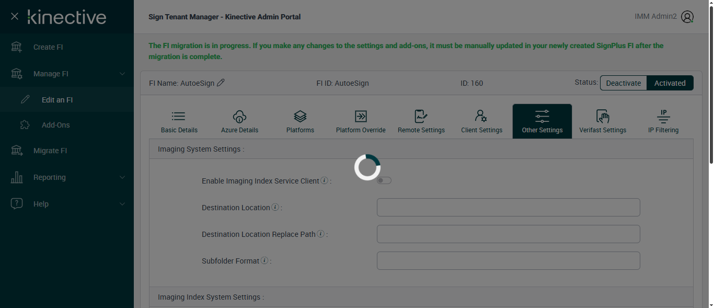Toggle Enable Imaging Index Service Client switch
Viewport: 714px width, 308px height.
[x=384, y=180]
